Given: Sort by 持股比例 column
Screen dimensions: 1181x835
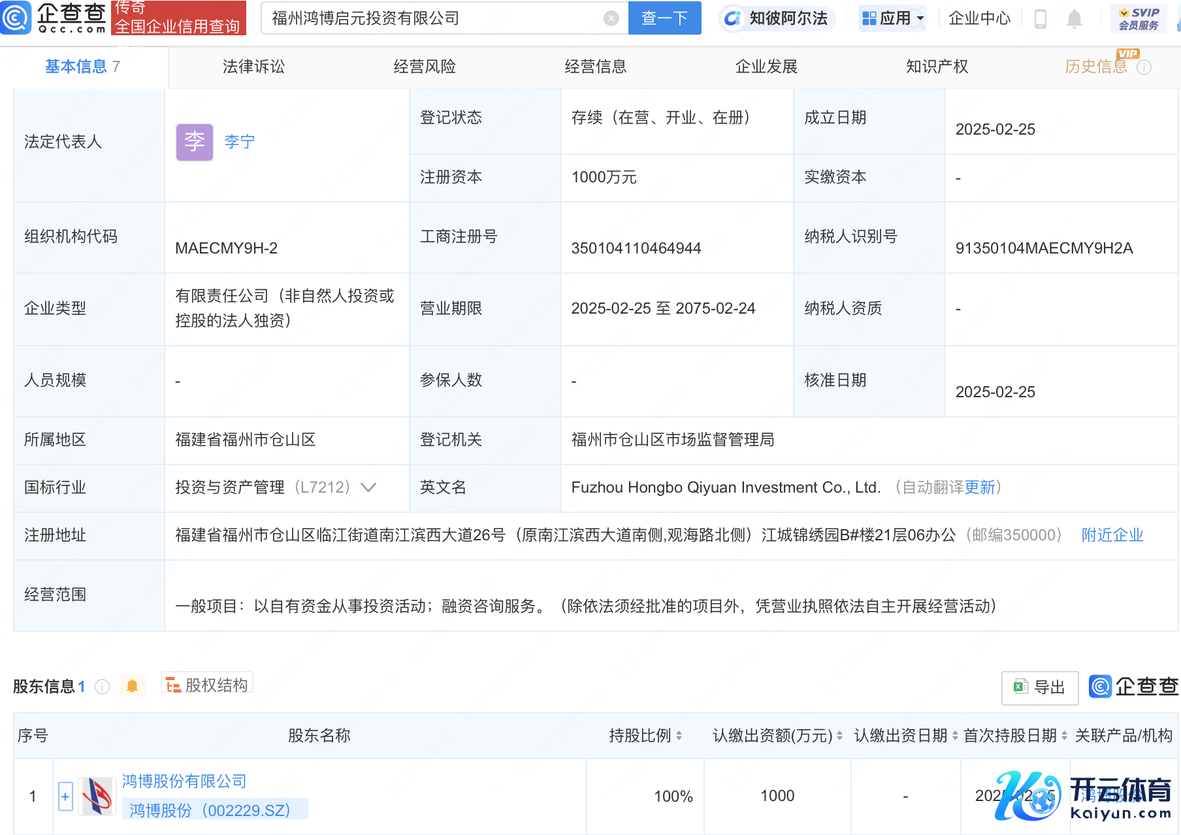Looking at the screenshot, I should tap(679, 736).
